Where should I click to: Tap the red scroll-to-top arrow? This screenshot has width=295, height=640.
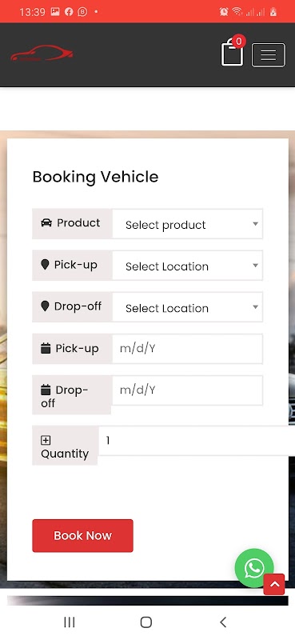pyautogui.click(x=274, y=585)
